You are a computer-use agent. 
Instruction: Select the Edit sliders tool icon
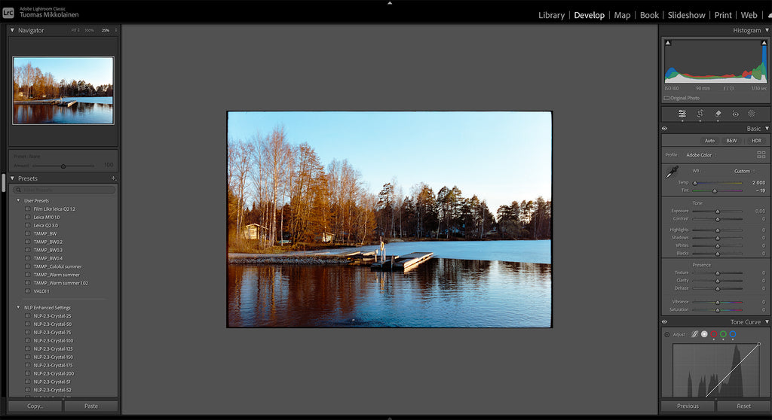682,114
